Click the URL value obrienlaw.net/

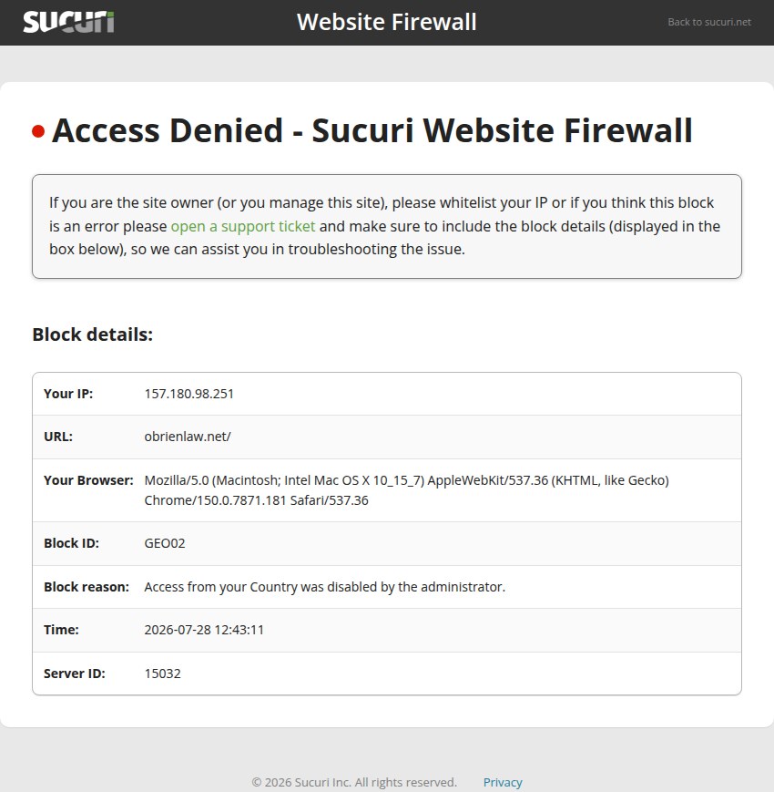[x=188, y=437]
